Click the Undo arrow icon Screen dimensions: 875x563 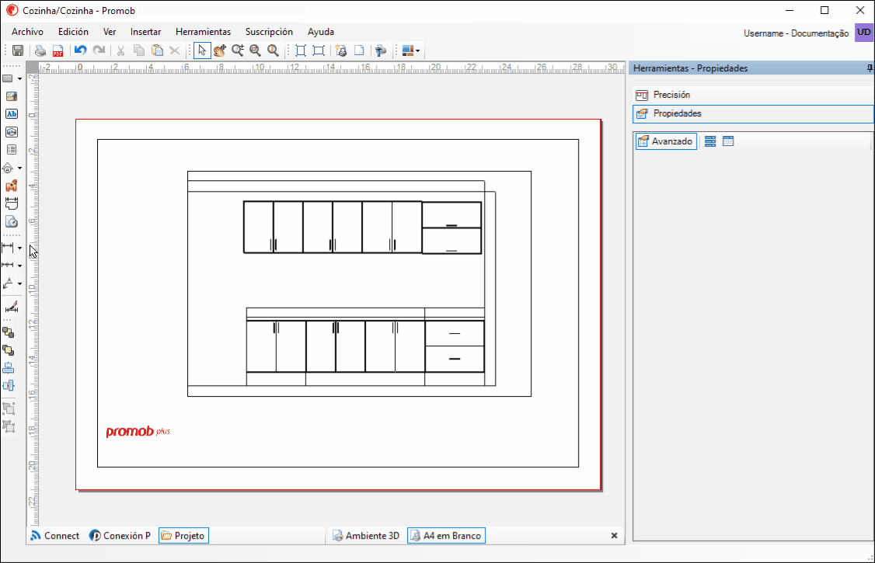tap(80, 50)
